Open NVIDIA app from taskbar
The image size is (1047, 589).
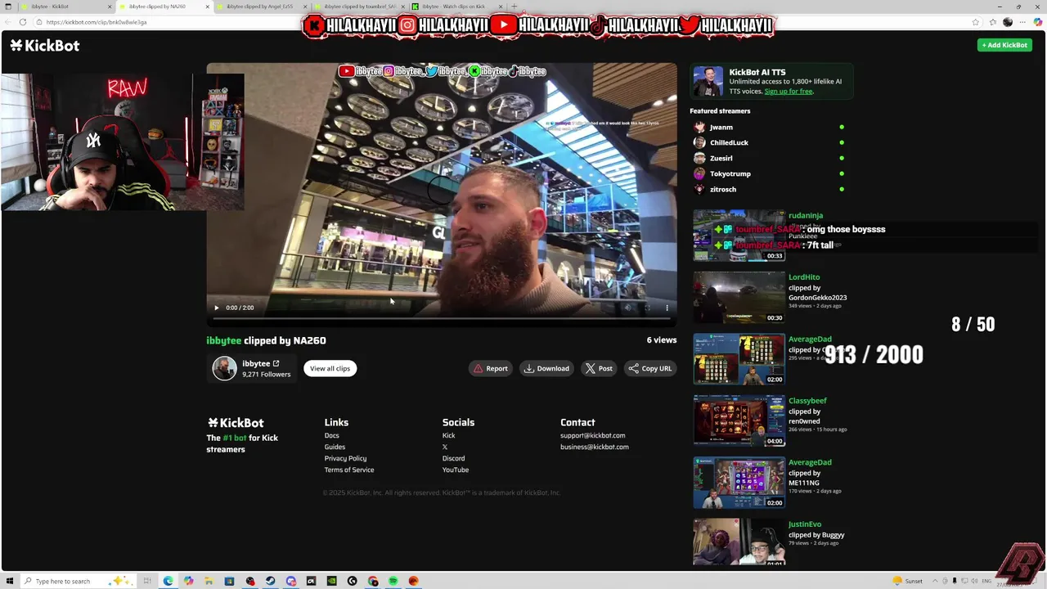tap(331, 581)
